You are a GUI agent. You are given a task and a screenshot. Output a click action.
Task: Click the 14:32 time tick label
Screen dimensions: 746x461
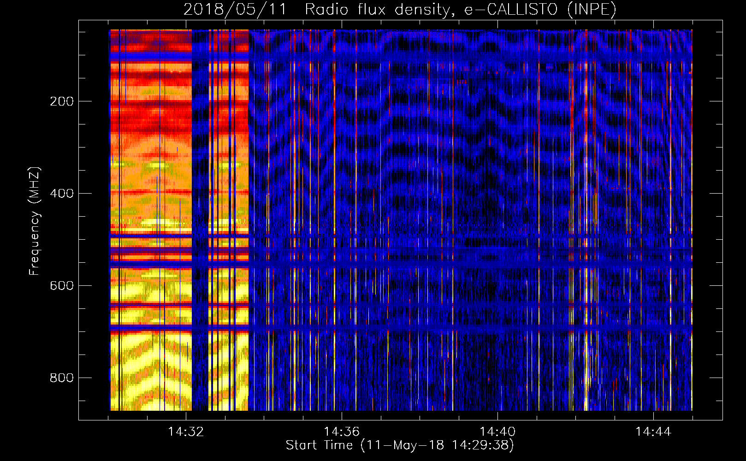pyautogui.click(x=186, y=432)
